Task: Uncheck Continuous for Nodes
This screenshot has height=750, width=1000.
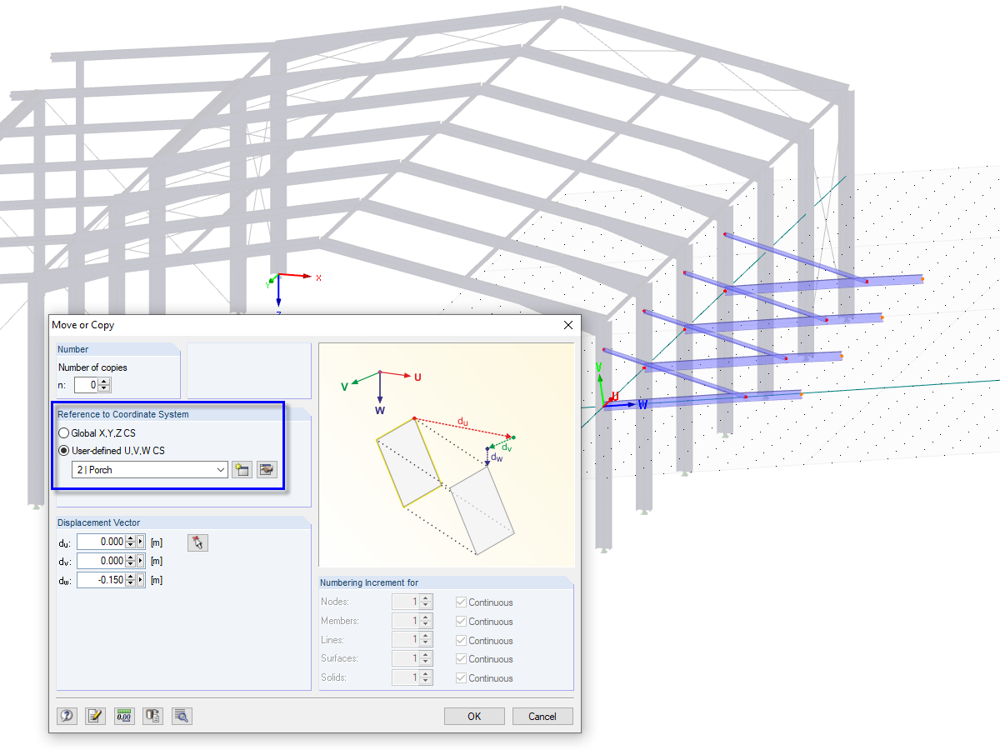Action: 461,602
